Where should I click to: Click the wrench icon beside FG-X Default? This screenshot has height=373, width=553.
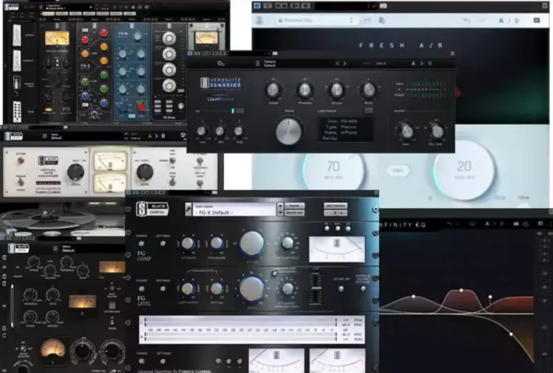tap(188, 209)
